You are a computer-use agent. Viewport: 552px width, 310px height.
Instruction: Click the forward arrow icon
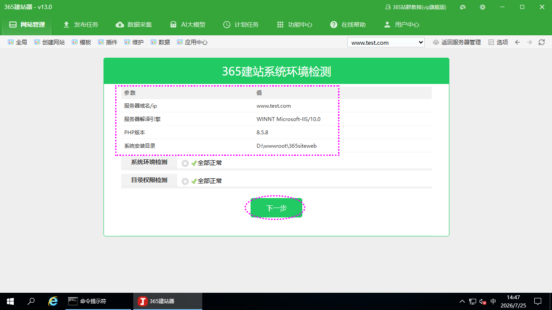click(x=530, y=42)
